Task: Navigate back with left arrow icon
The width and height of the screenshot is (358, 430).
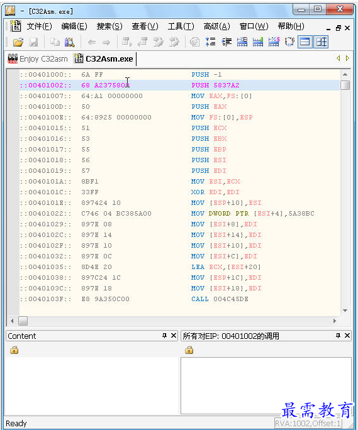Action: coord(91,42)
